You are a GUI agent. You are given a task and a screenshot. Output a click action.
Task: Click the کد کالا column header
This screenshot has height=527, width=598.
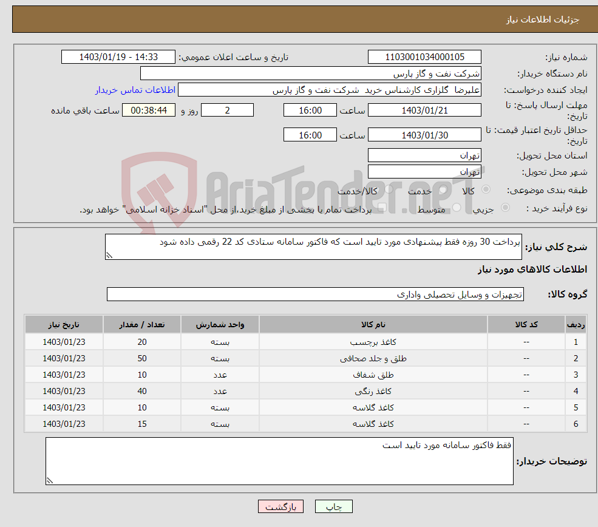[x=526, y=324]
